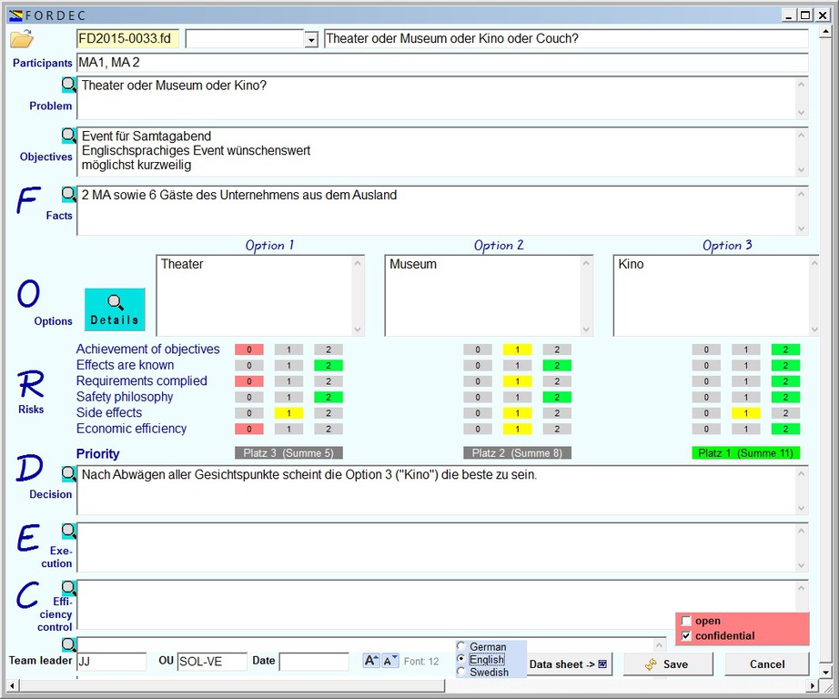
Task: Enable the open checkbox
Action: pyautogui.click(x=686, y=621)
